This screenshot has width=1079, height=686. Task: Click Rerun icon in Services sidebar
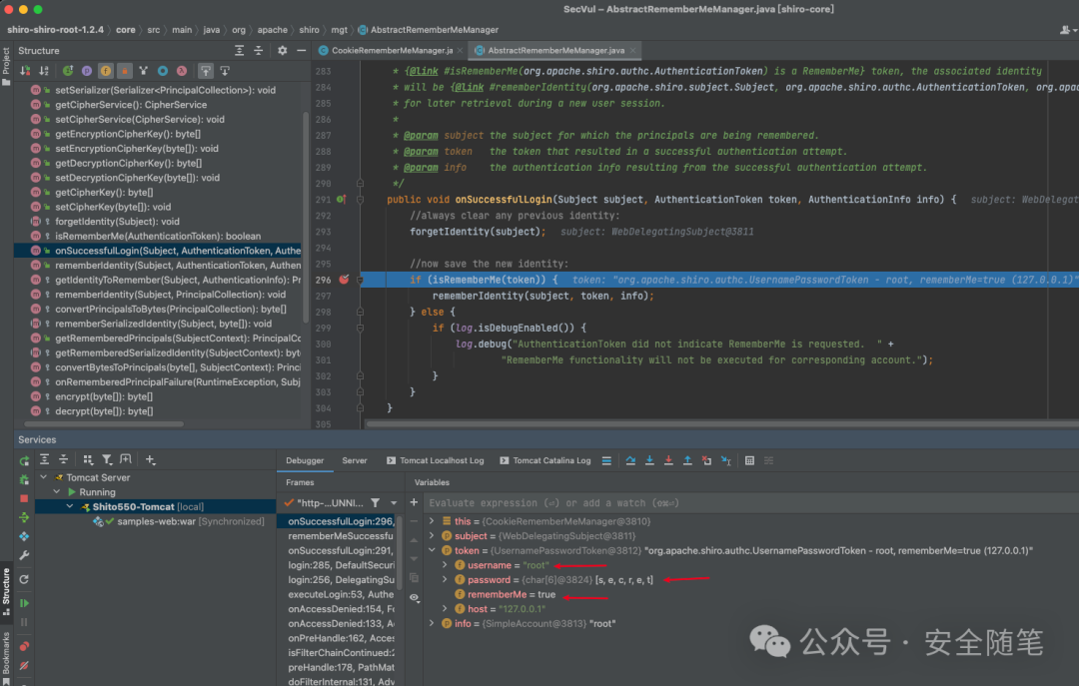coord(24,461)
